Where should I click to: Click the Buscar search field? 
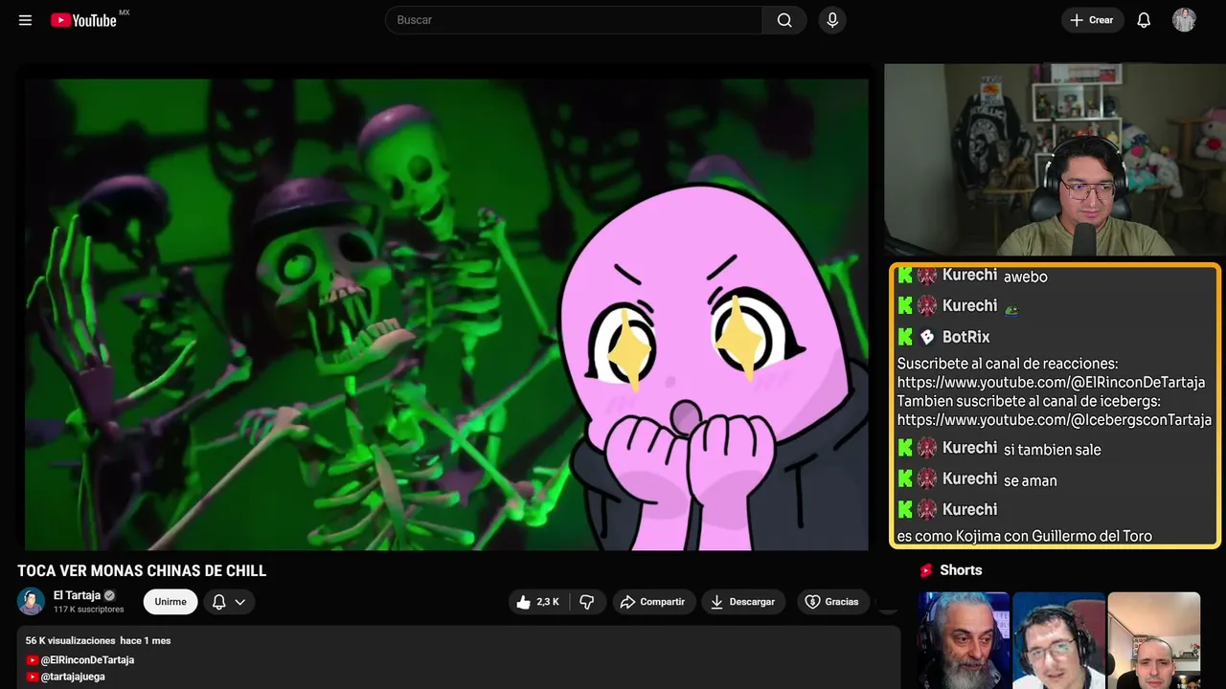coord(574,20)
